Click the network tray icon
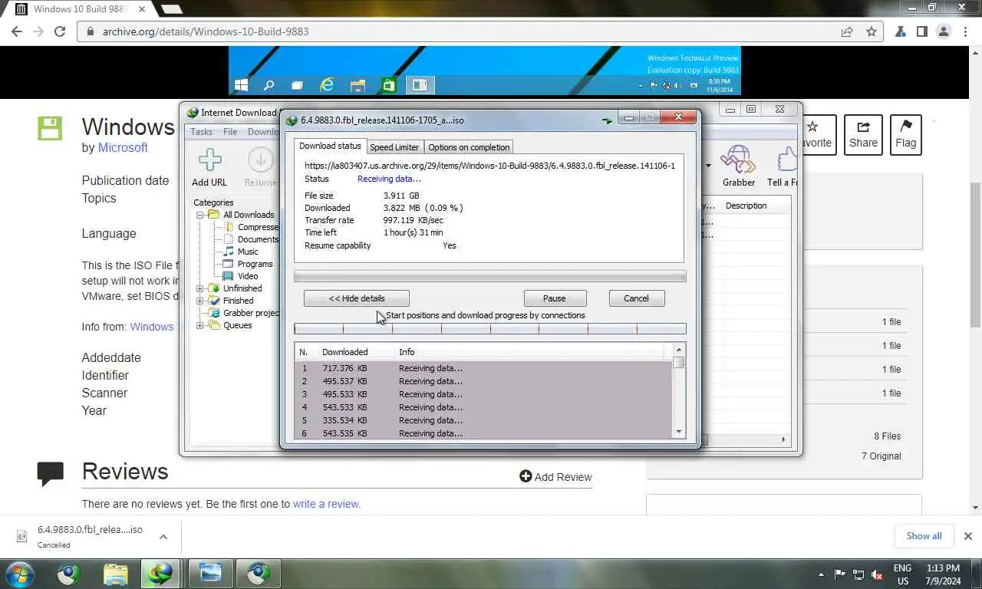The width and height of the screenshot is (982, 589). point(858,574)
